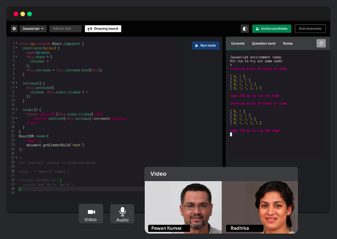Open the settings gear icon
337x239 pixels.
pos(14,29)
